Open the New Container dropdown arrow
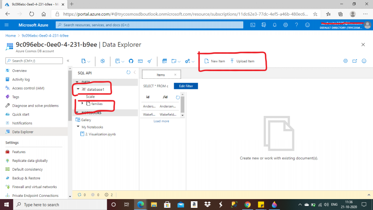Screen dimensions: 373x210 tap(90, 61)
